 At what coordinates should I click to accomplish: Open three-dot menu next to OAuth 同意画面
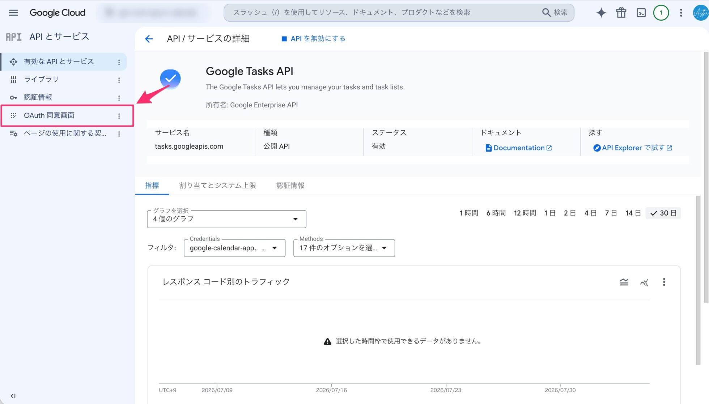click(119, 116)
